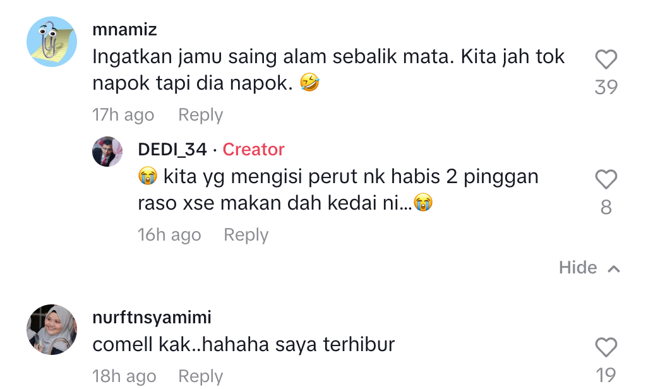View nurftnsyamimi's profile photo

(51, 330)
